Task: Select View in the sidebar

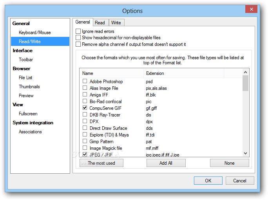Action: (x=18, y=105)
